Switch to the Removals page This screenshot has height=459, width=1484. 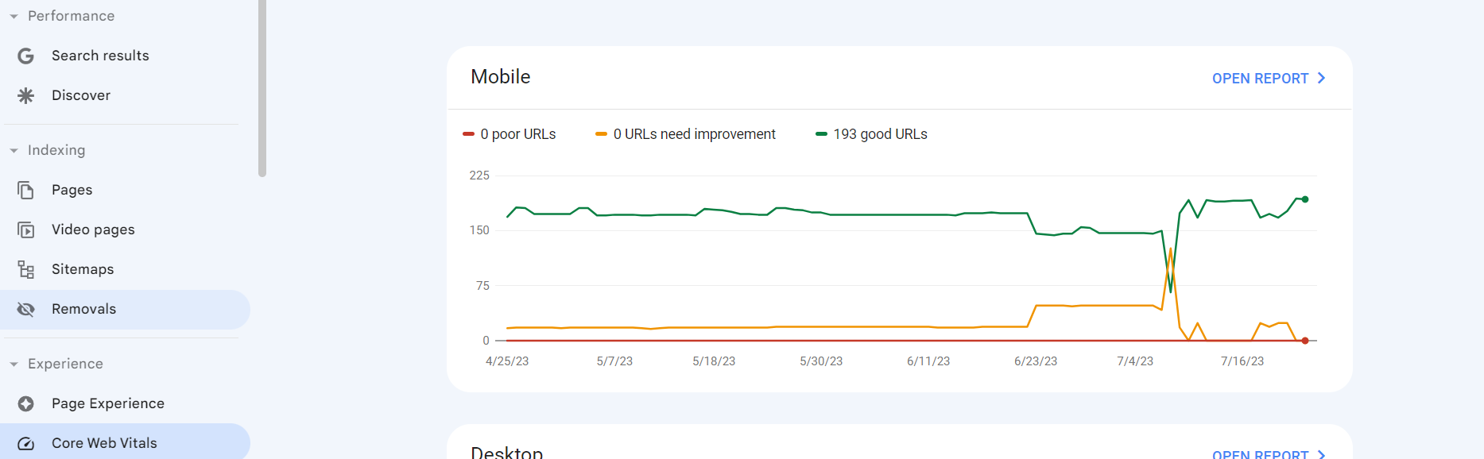(x=83, y=309)
